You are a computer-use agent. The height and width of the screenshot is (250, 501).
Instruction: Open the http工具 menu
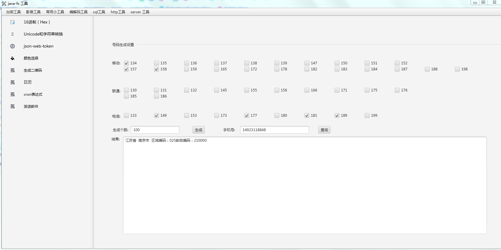[x=118, y=12]
